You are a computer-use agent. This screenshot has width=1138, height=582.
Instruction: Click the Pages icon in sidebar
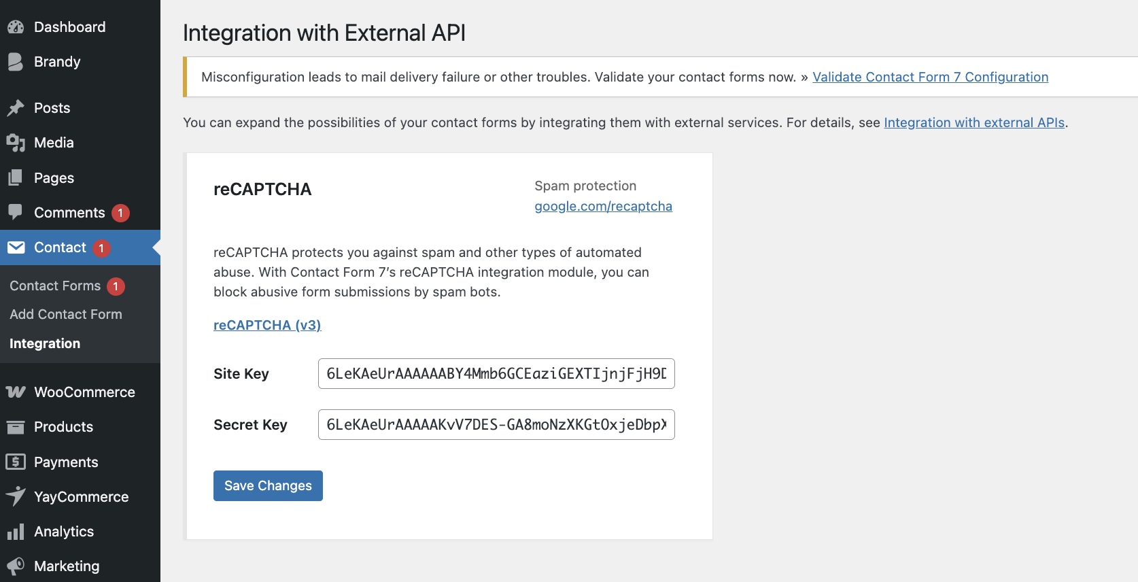click(16, 178)
